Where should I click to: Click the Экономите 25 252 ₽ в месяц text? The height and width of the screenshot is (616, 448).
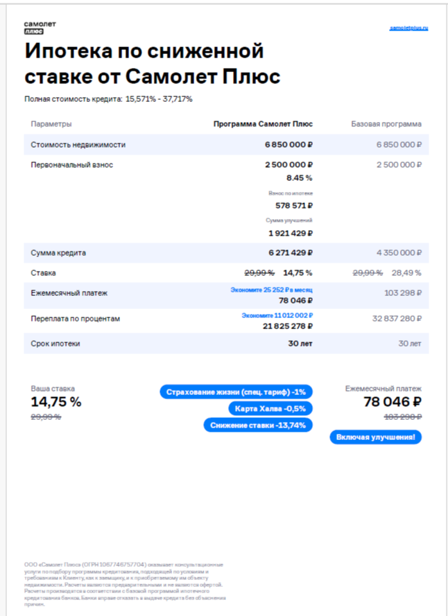271,289
